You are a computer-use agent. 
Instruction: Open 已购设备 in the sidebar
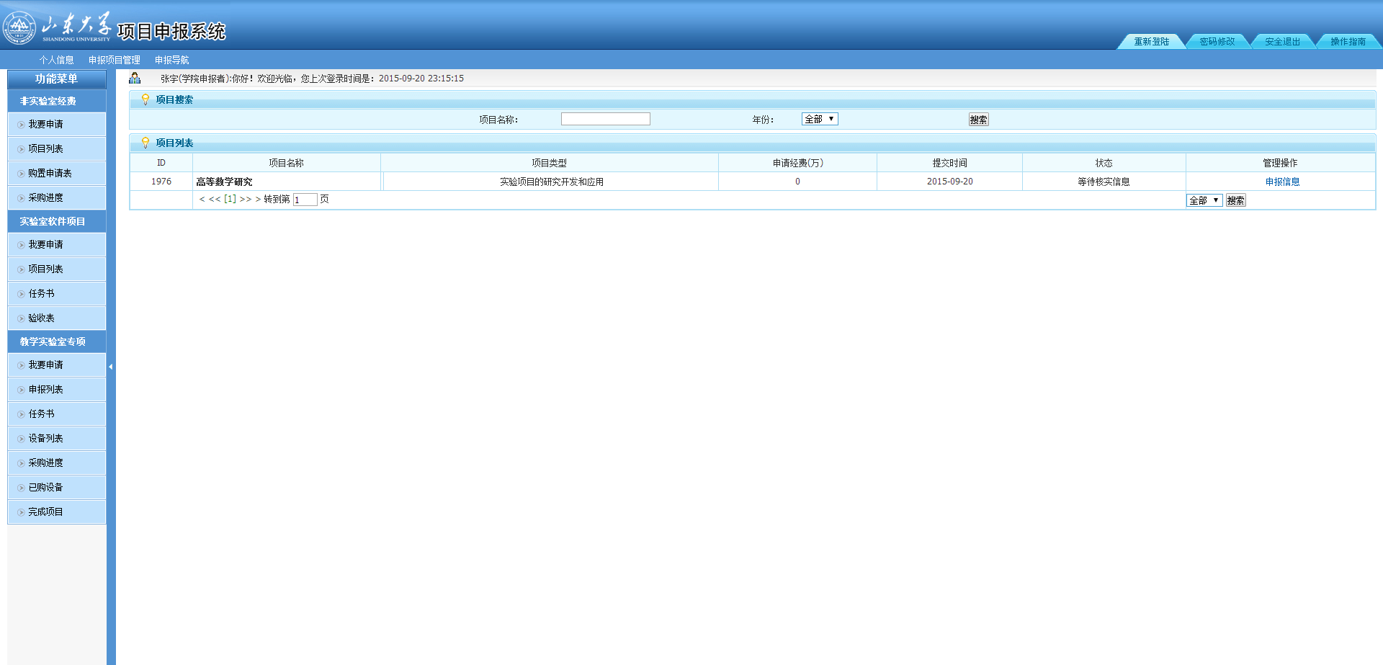click(x=57, y=487)
